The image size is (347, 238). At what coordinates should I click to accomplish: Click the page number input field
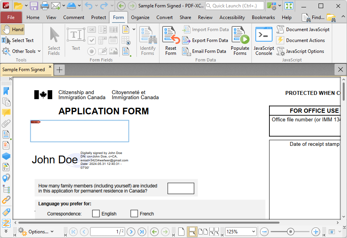(x=107, y=231)
